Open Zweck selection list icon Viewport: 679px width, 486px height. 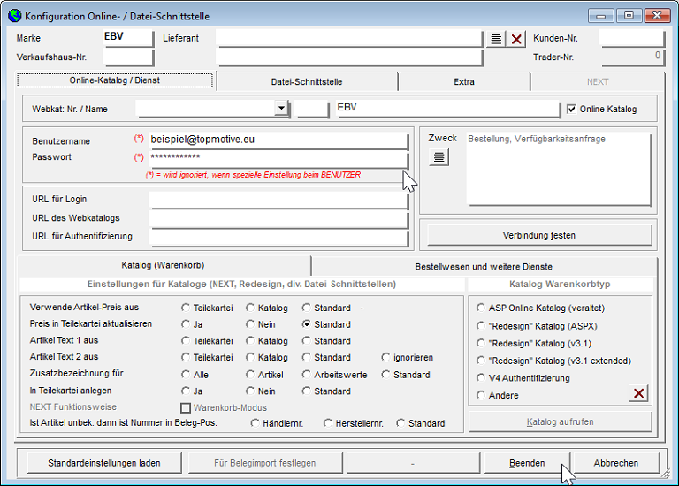coord(439,156)
